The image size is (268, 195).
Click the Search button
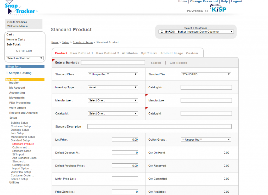tap(156, 63)
